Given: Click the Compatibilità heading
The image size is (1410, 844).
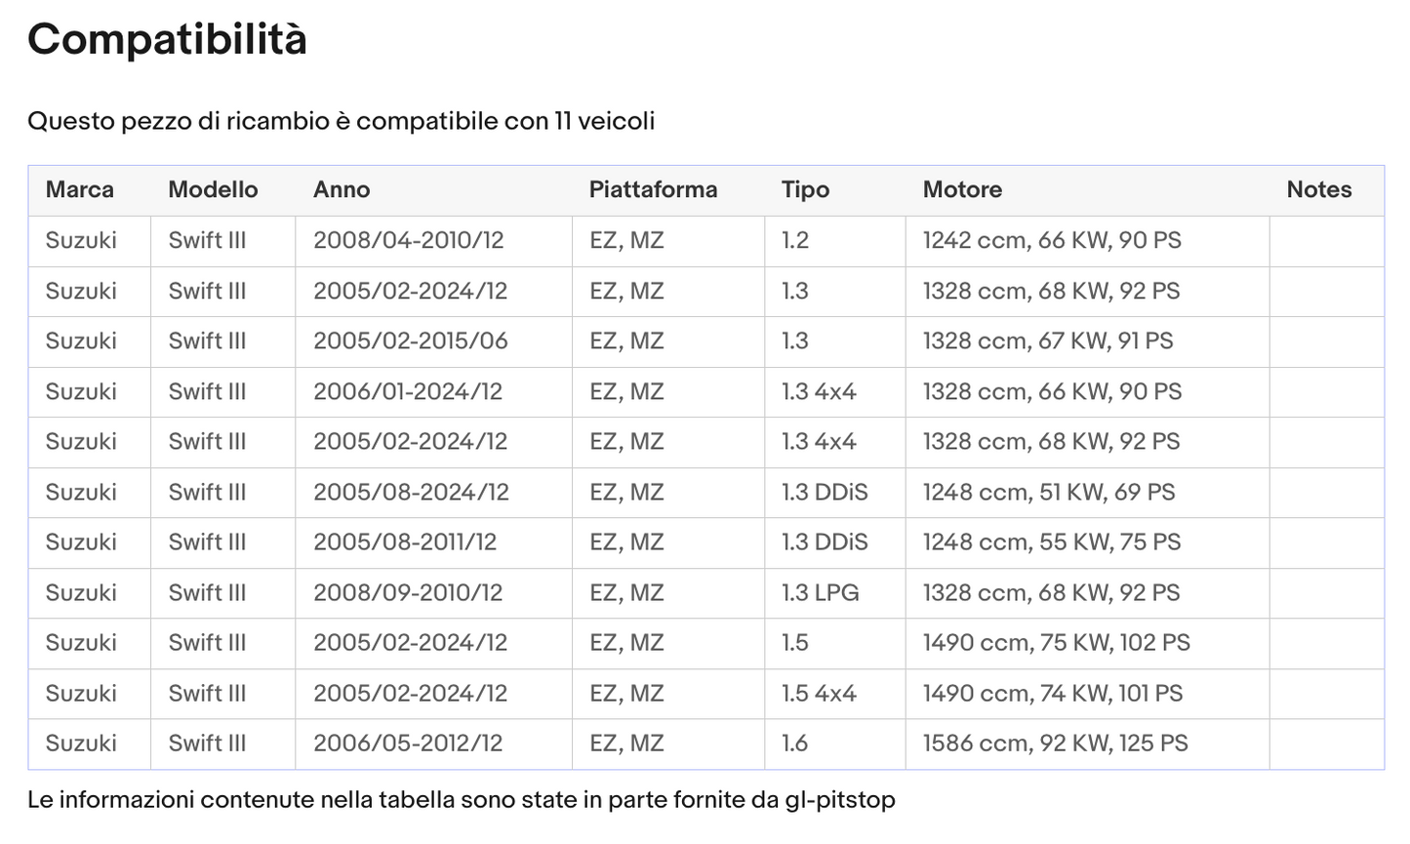Looking at the screenshot, I should 167,40.
